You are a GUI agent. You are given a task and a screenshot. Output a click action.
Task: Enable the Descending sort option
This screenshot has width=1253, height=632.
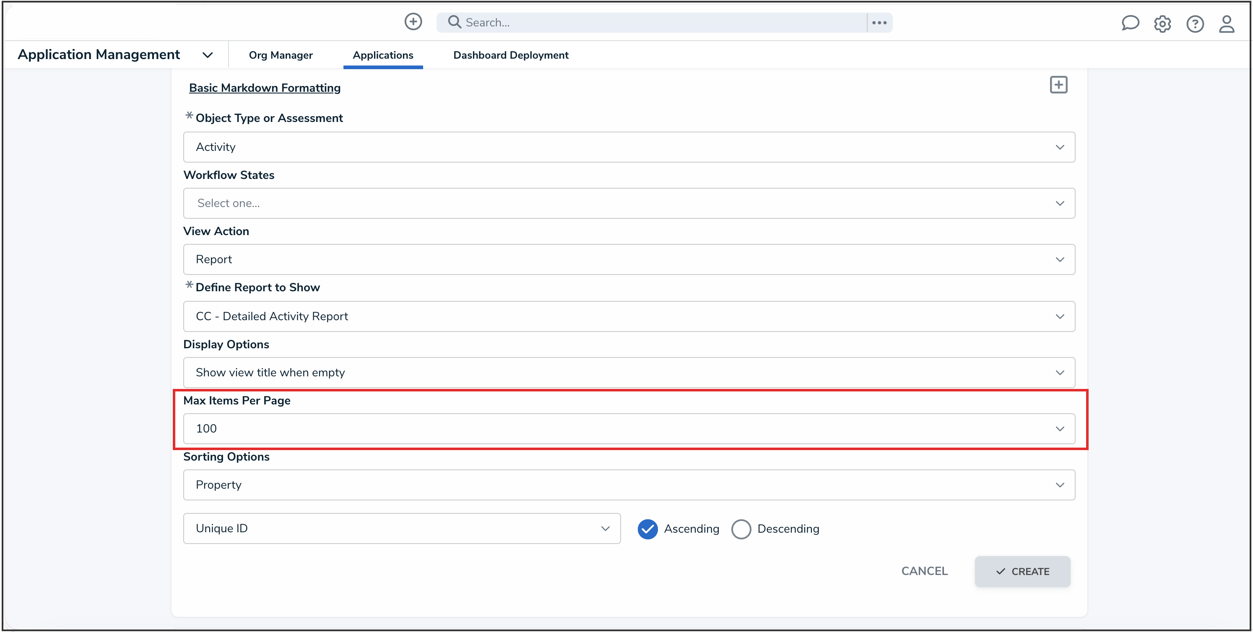click(x=788, y=529)
